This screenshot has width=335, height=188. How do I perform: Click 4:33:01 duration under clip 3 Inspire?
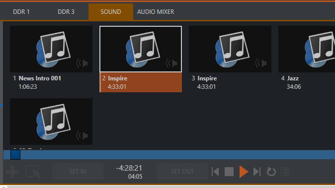(206, 87)
